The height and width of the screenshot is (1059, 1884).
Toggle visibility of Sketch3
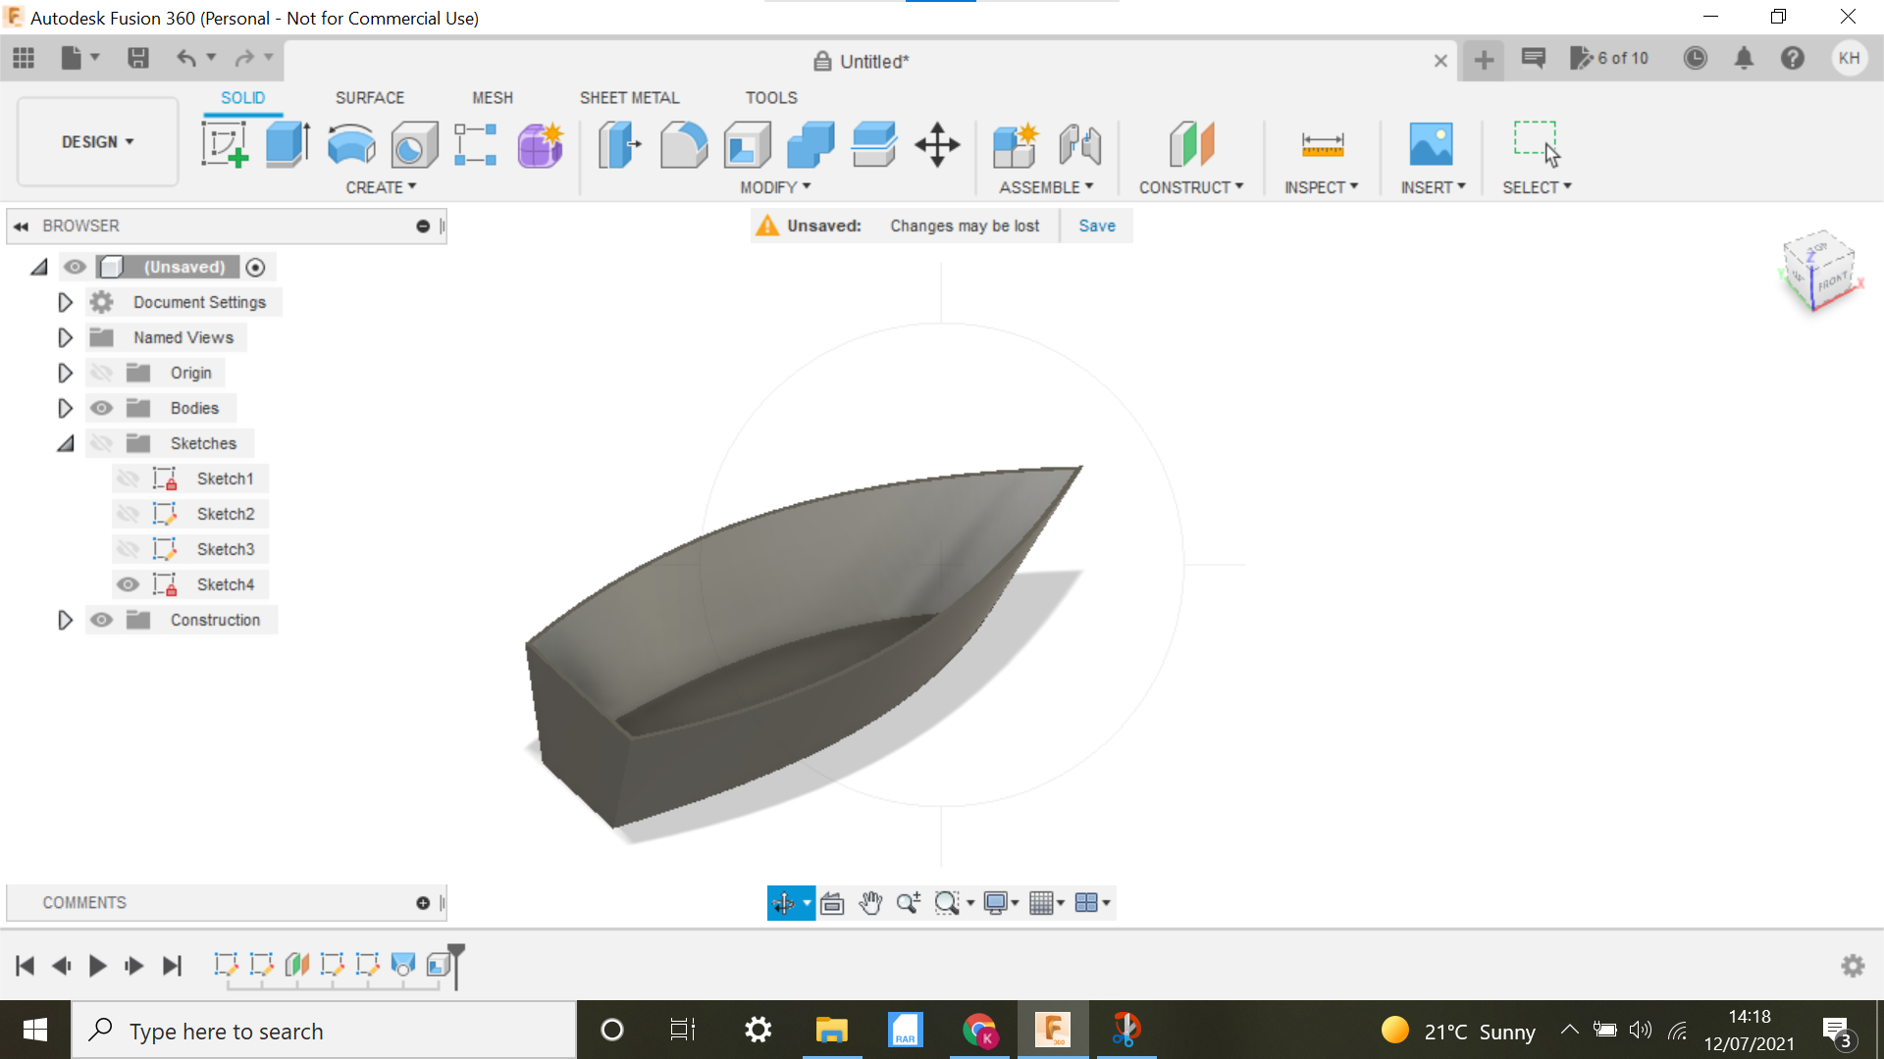129,548
